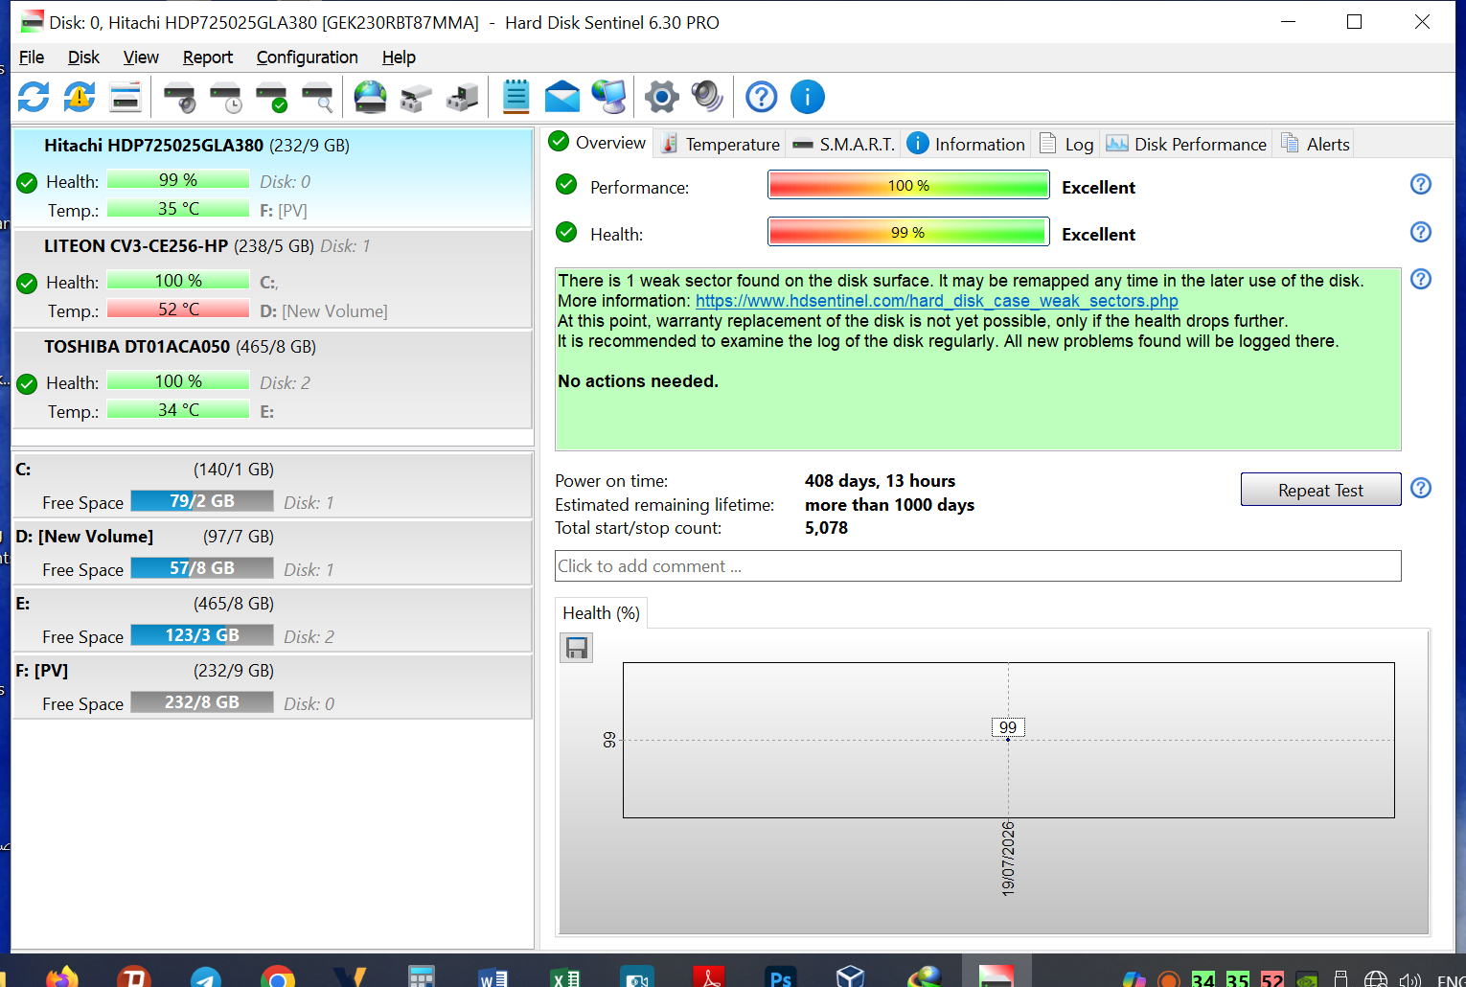The height and width of the screenshot is (987, 1466).
Task: Open Google Chrome from the taskbar
Action: pyautogui.click(x=278, y=976)
